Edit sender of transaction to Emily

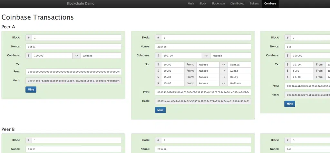point(208,77)
